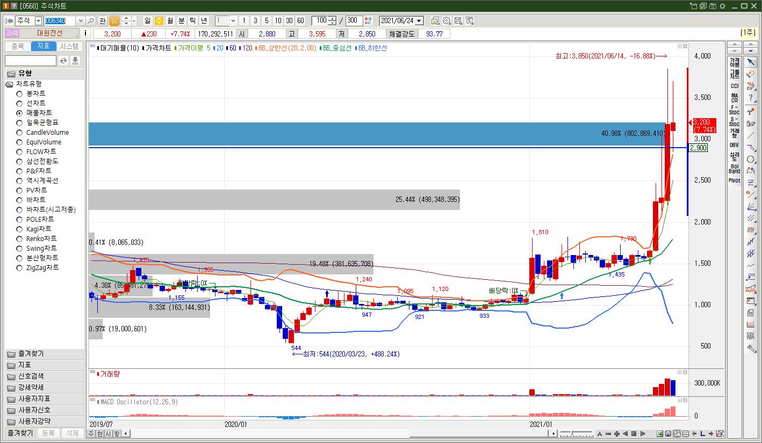Click the floppy disk save icon at bottom
The height and width of the screenshot is (443, 762).
pos(668,433)
